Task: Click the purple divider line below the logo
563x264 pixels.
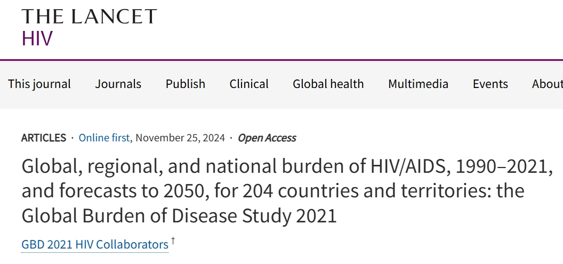Action: pos(281,60)
